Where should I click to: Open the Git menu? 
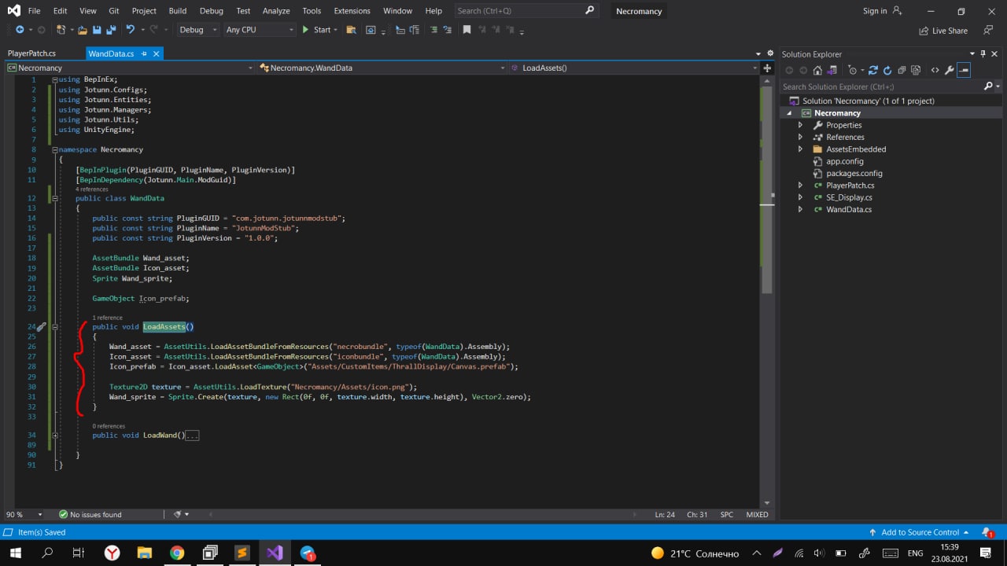[x=114, y=11]
